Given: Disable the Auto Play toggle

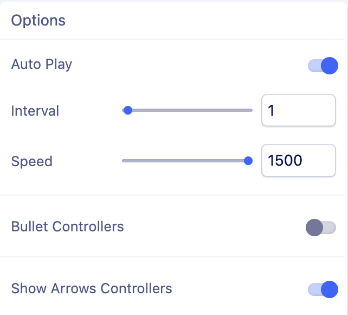Looking at the screenshot, I should (323, 66).
